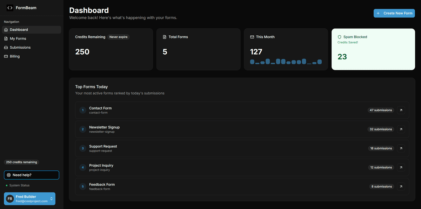Click the chevron on the user profile card

(x=51, y=198)
